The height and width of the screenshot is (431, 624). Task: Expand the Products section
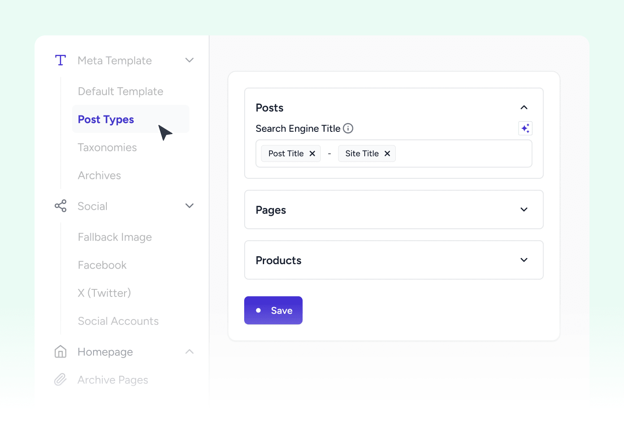524,260
